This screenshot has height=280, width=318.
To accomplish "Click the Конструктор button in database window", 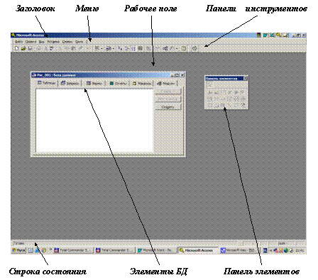I will click(168, 99).
